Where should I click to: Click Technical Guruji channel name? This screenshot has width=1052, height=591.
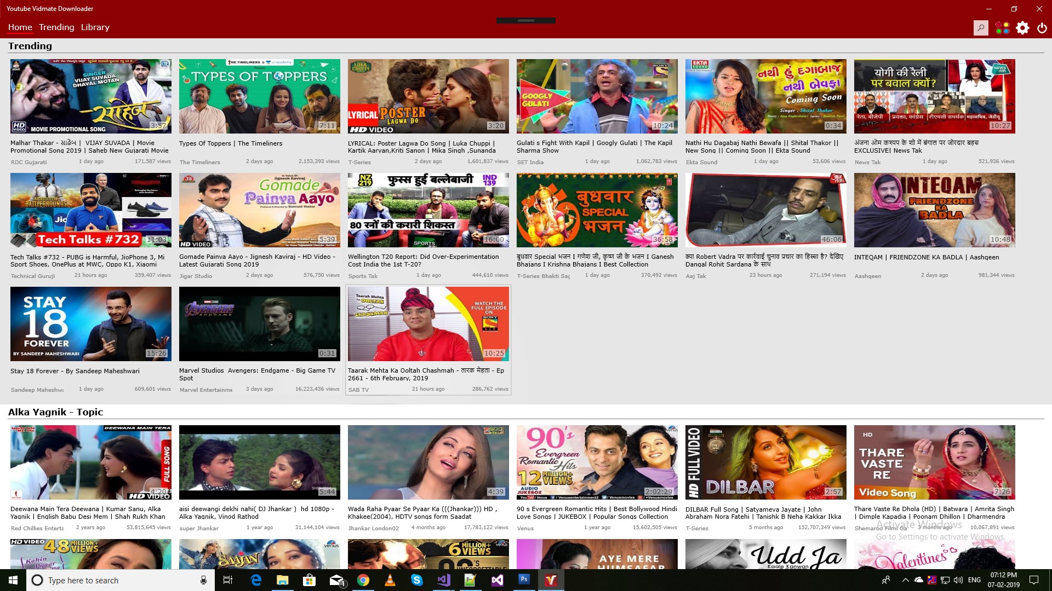[33, 276]
